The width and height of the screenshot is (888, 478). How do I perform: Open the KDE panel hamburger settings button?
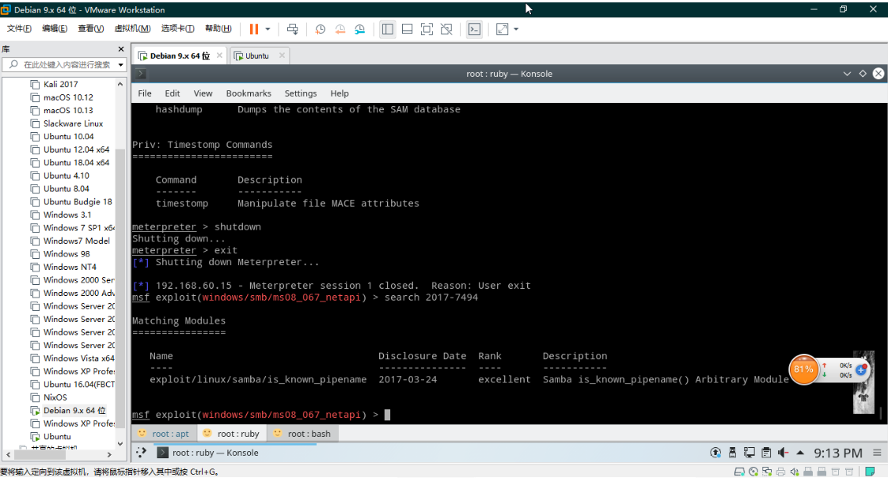pyautogui.click(x=877, y=453)
